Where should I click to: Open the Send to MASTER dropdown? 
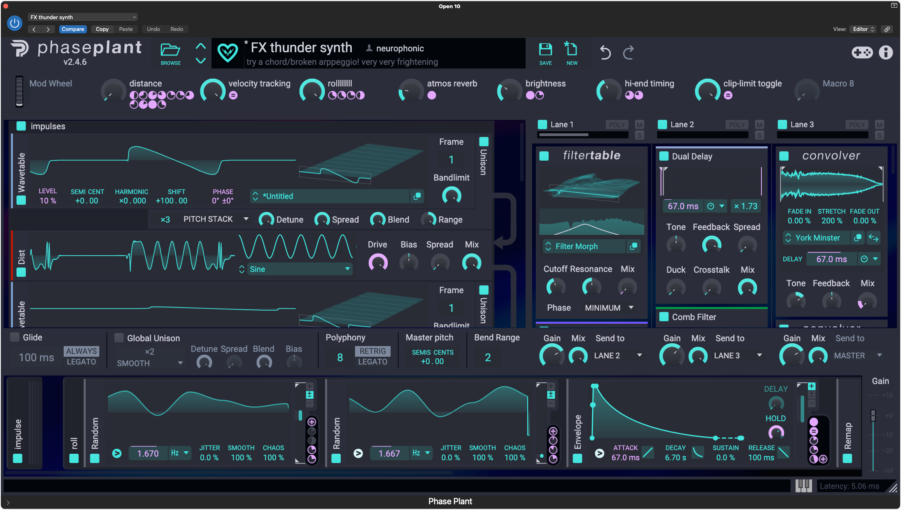click(858, 355)
